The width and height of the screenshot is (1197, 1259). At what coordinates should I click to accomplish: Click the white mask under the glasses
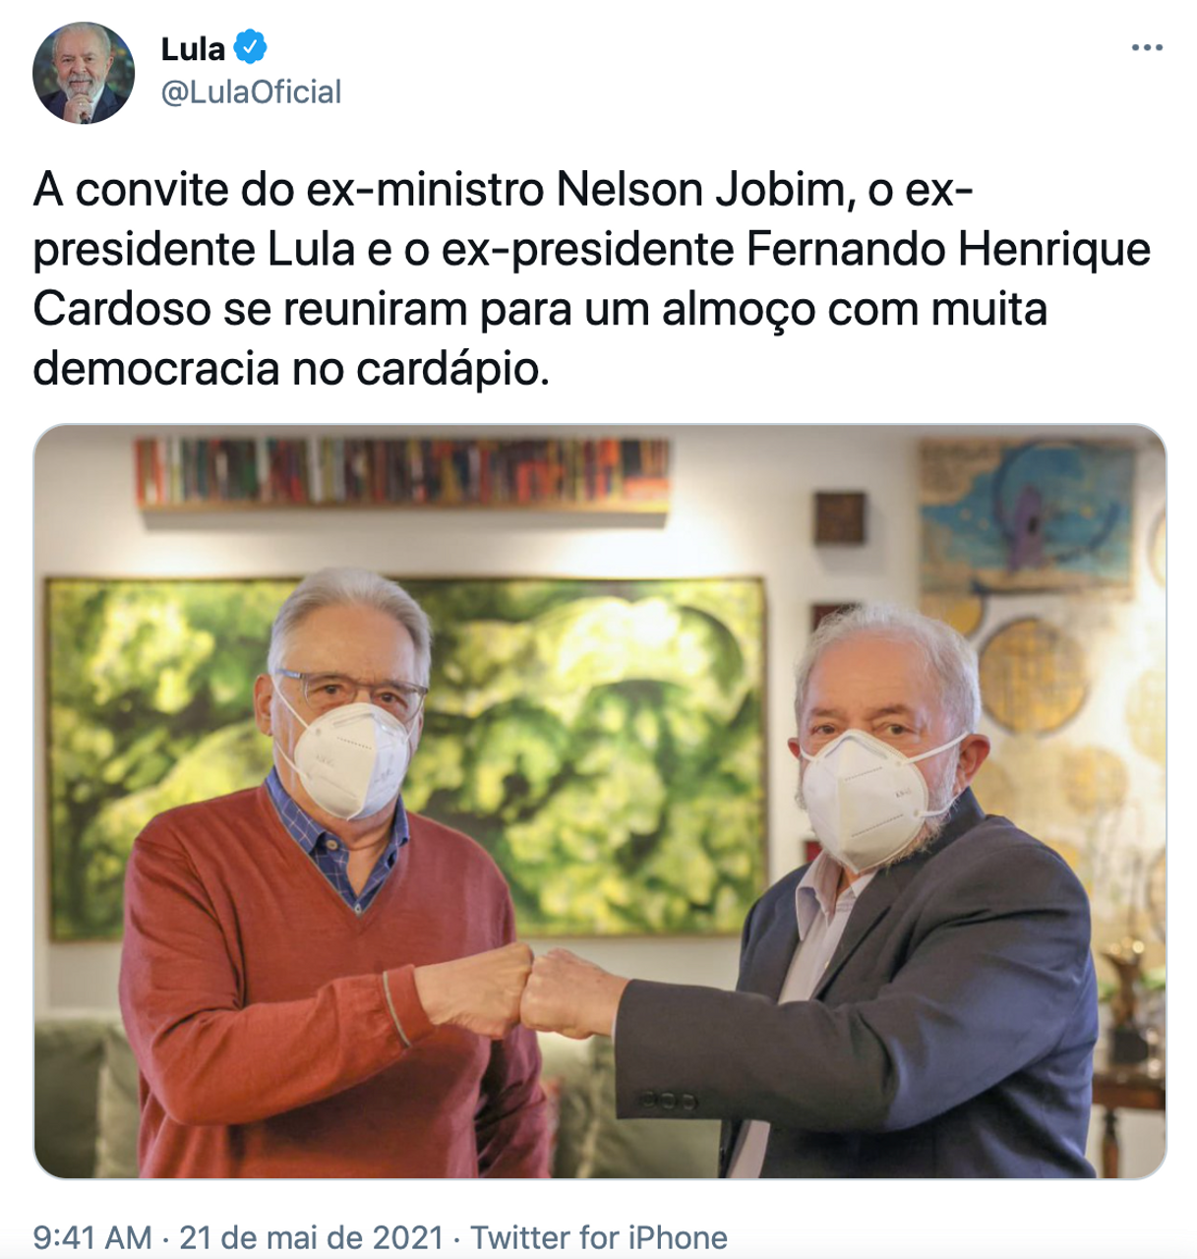[348, 756]
